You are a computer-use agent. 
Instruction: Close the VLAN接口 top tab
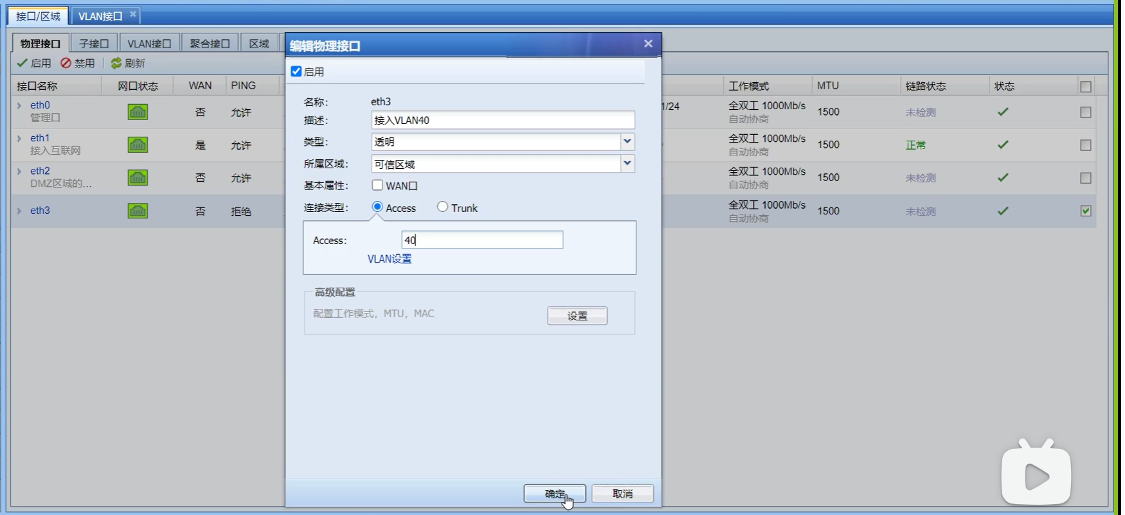pyautogui.click(x=133, y=14)
